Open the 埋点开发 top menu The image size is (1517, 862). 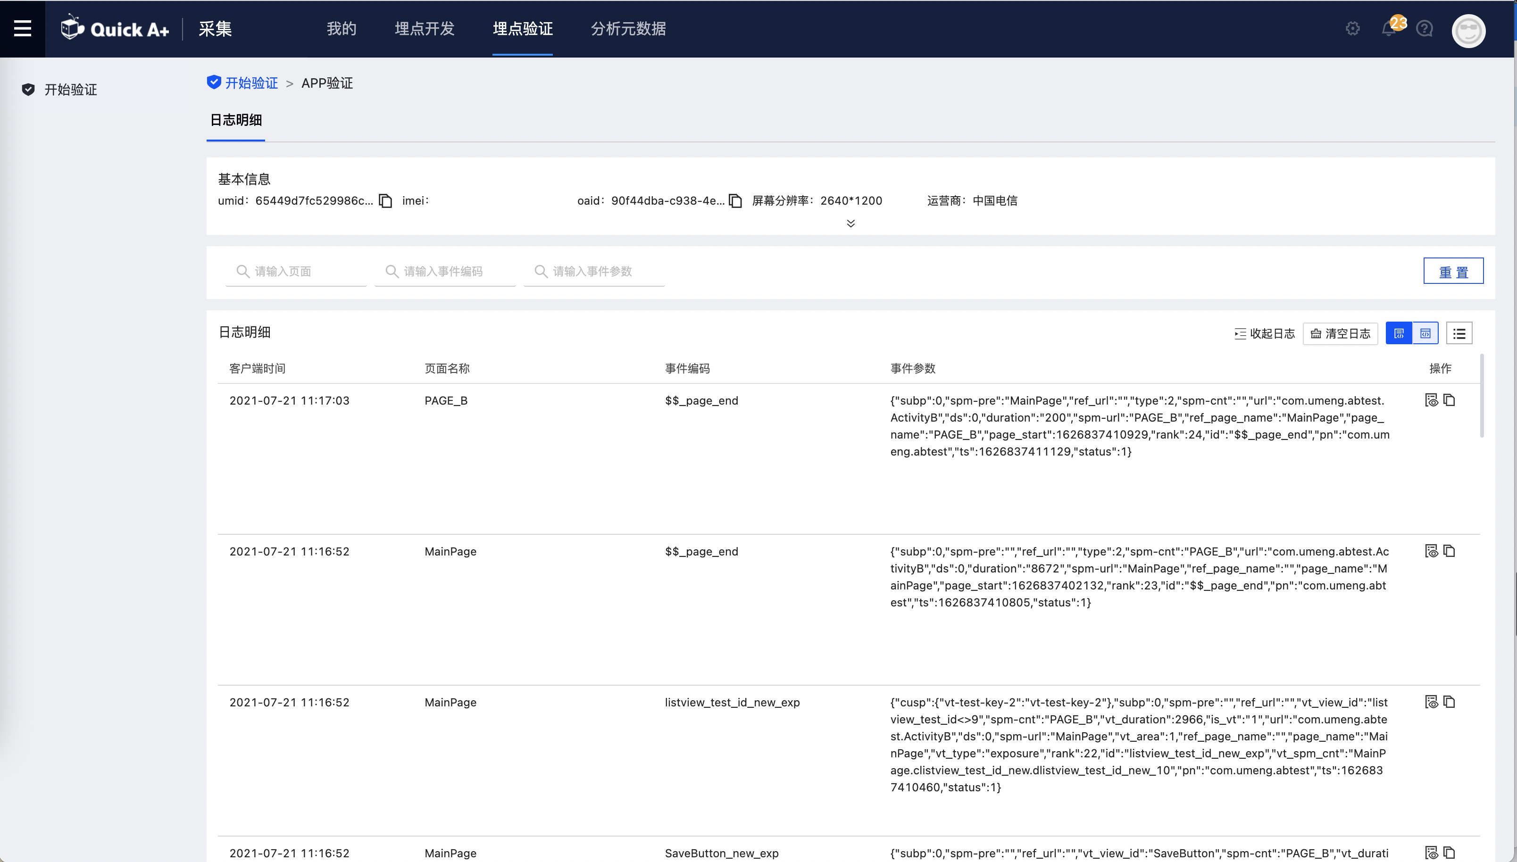pos(425,28)
